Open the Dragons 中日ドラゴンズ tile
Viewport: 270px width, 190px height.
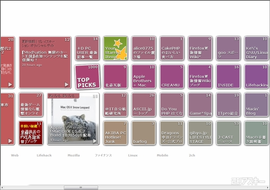click(172, 133)
